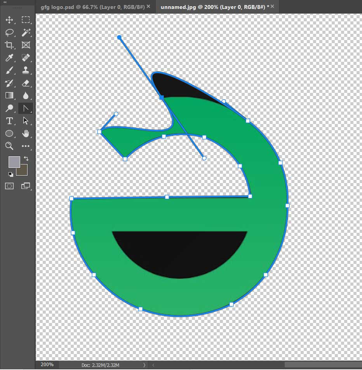Select the Spot Healing Brush tool
Image resolution: width=362 pixels, height=370 pixels.
26,58
